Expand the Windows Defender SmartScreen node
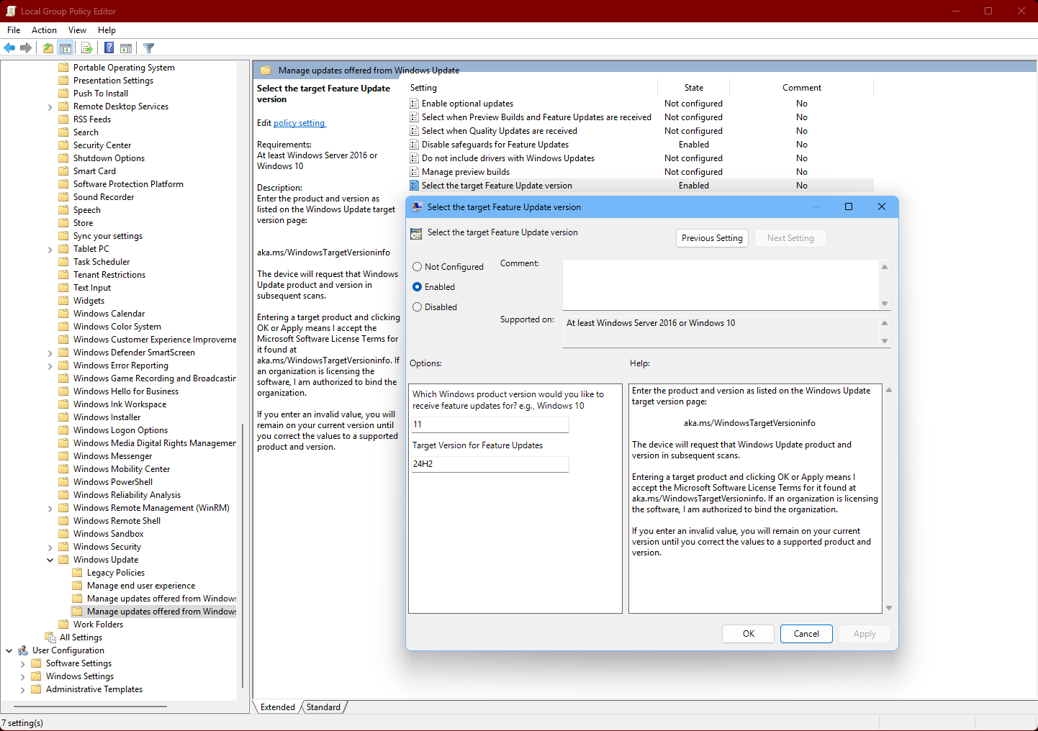Screen dimensions: 1038x731 50,353
